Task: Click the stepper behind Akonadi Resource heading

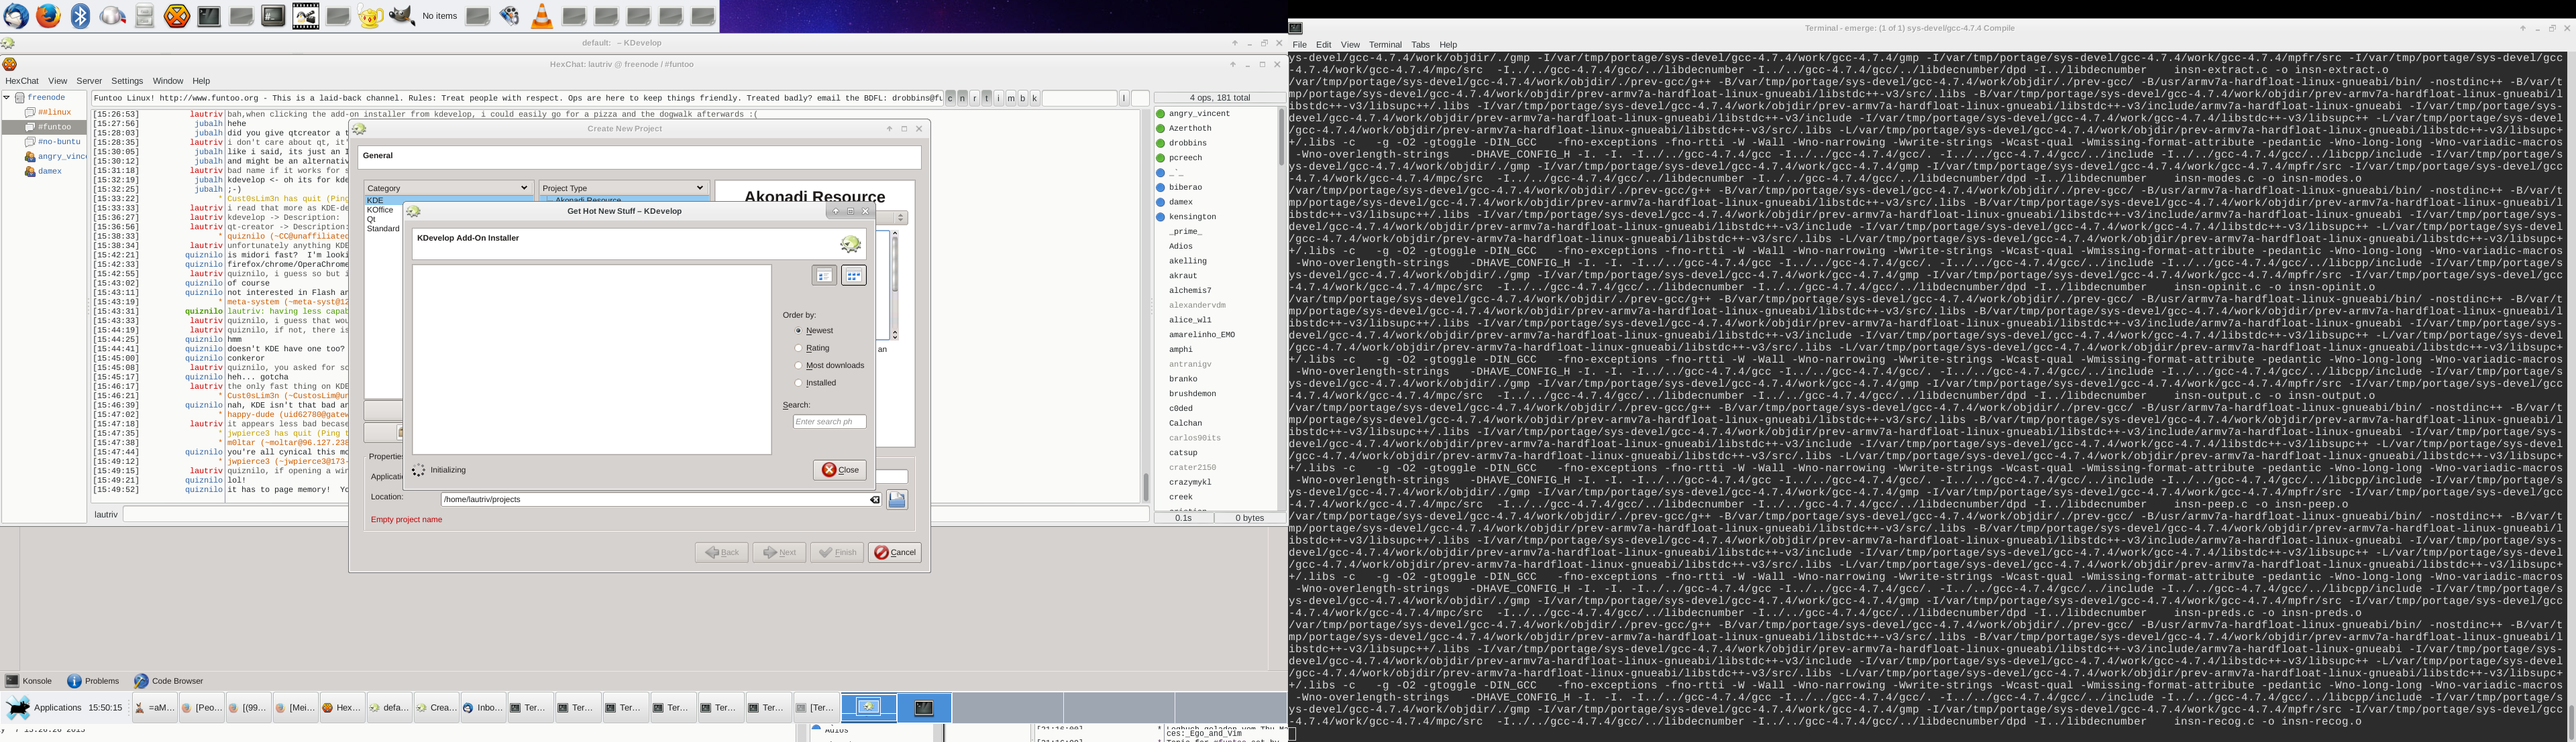Action: pos(901,218)
